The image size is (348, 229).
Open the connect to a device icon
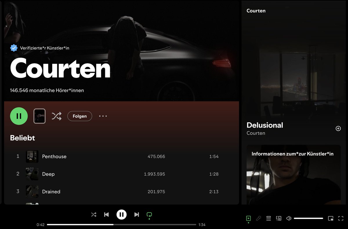[279, 218]
